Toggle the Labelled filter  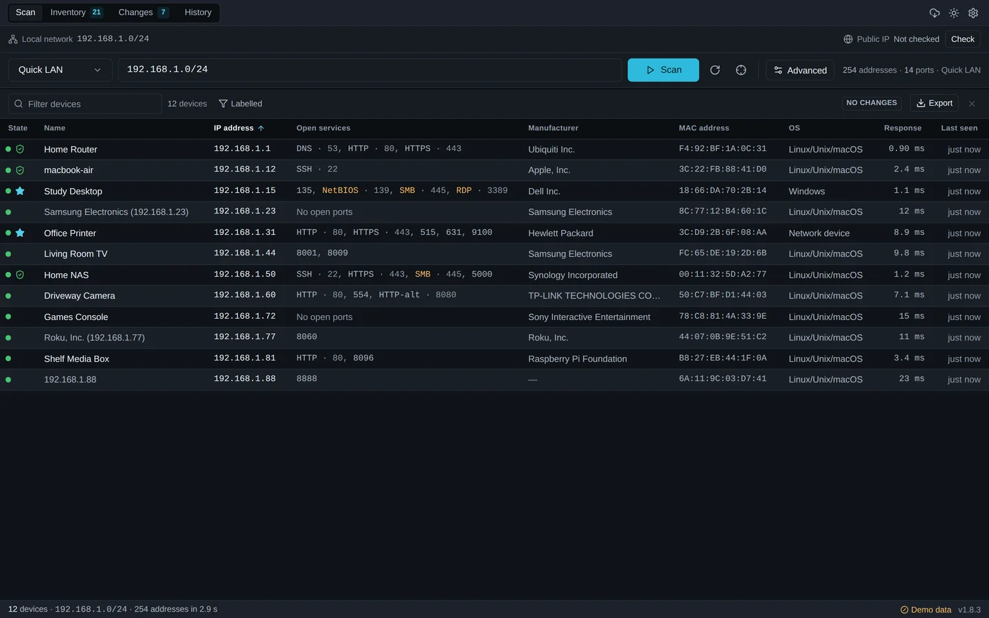240,104
